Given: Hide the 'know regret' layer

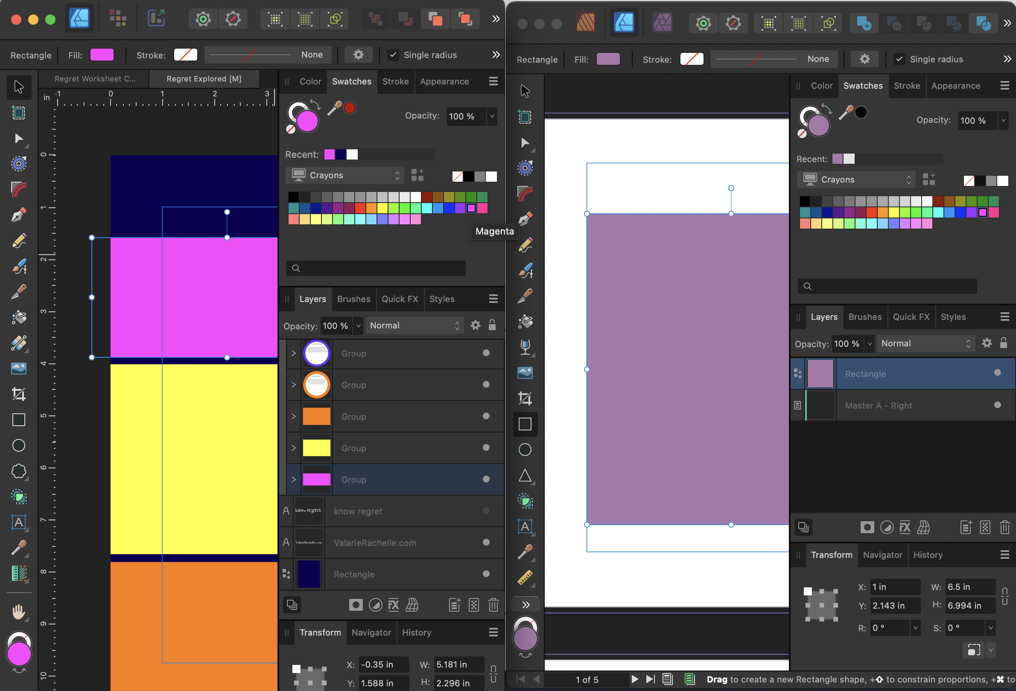Looking at the screenshot, I should point(486,511).
